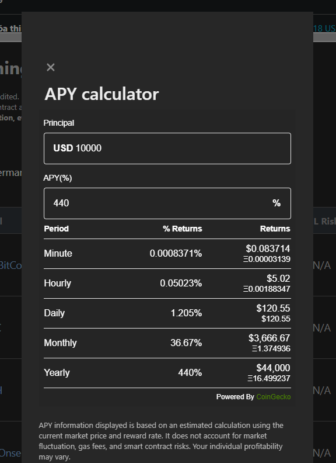Click the $44,000 yearly returns value

pos(273,368)
